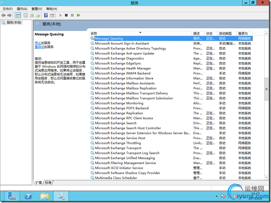This screenshot has height=203, width=271.
Task: Select Microsoft Exchange Diagnostics service
Action: (x=171, y=58)
